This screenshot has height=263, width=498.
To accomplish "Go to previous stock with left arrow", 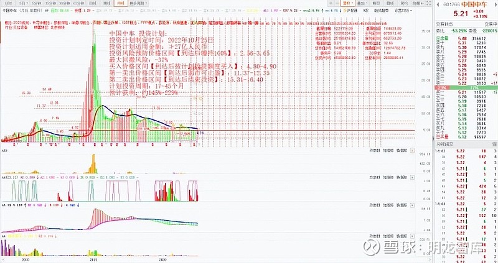I will (x=438, y=4).
